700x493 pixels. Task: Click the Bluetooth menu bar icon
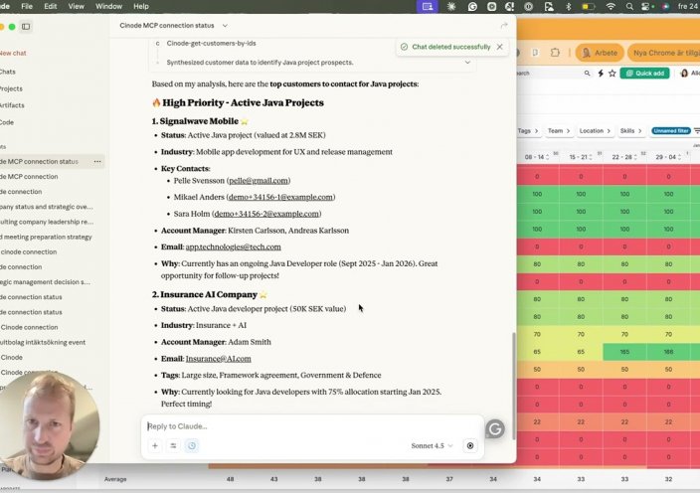569,6
